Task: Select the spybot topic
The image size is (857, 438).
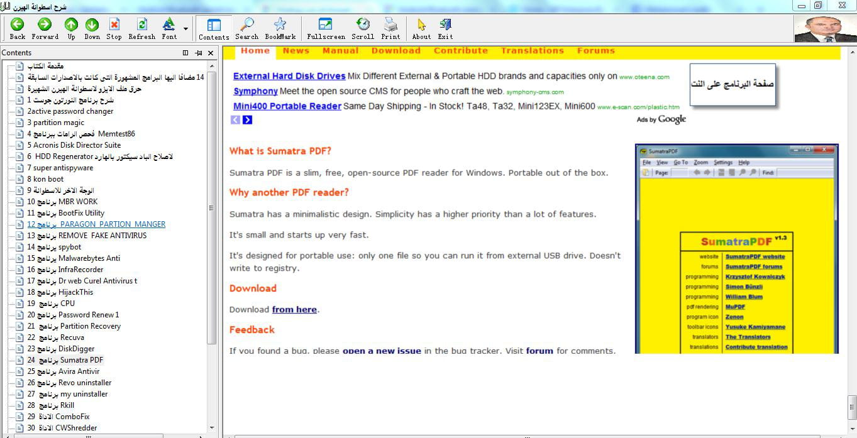Action: point(54,247)
